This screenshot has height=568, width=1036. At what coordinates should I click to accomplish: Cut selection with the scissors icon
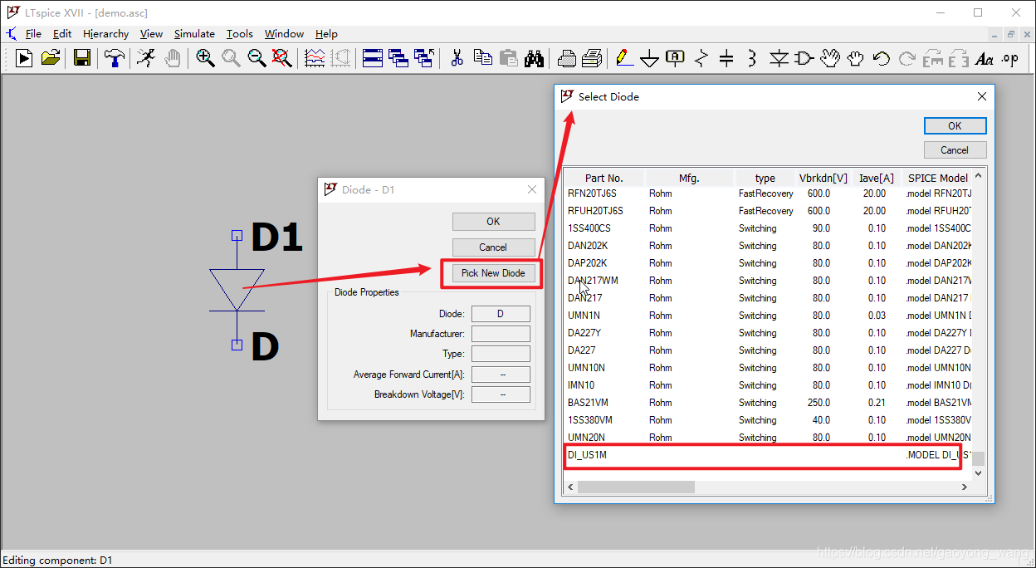(x=457, y=58)
